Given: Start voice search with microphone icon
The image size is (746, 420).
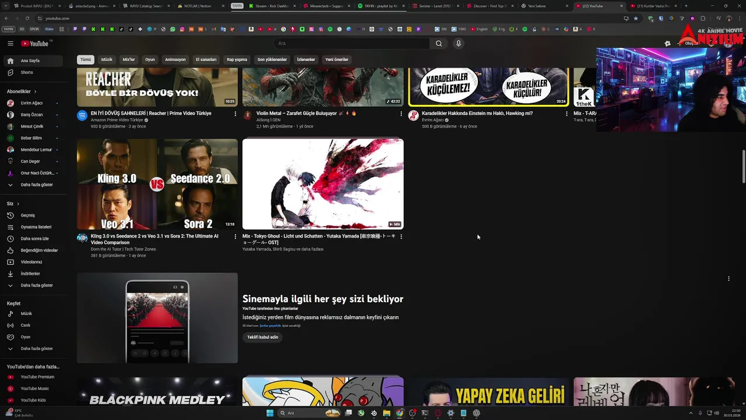Looking at the screenshot, I should click(x=459, y=43).
